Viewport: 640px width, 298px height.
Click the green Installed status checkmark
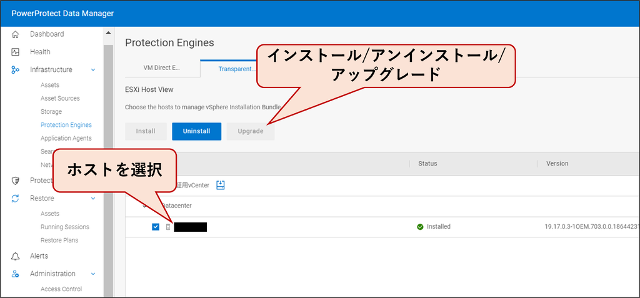coord(420,227)
